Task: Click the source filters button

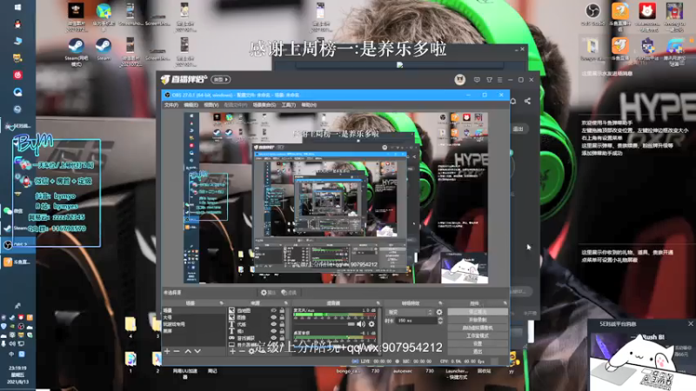Action: tap(289, 293)
